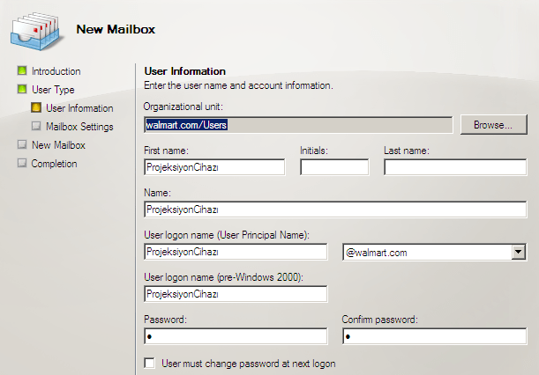The width and height of the screenshot is (539, 375).
Task: Open the @walmart.com domain dropdown
Action: (518, 253)
